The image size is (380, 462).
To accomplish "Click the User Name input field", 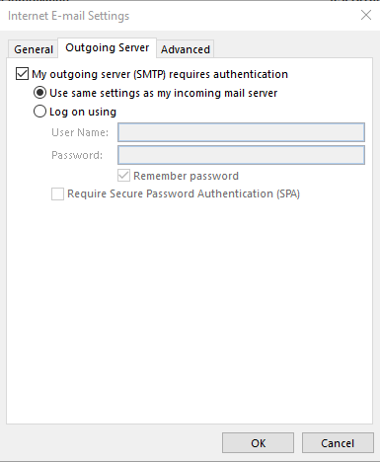I will coord(241,132).
